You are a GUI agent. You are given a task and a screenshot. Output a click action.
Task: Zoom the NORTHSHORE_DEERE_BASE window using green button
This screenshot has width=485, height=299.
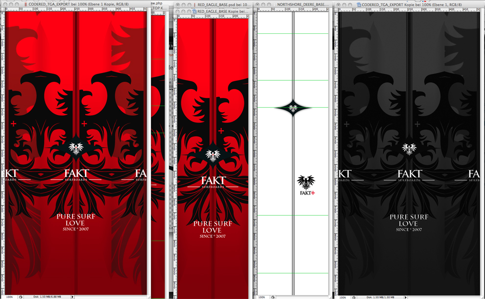(x=269, y=4)
